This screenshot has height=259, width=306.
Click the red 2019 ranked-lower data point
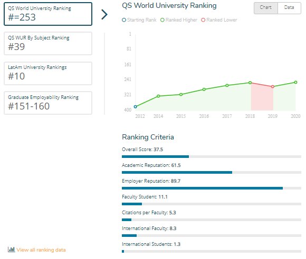pyautogui.click(x=273, y=87)
